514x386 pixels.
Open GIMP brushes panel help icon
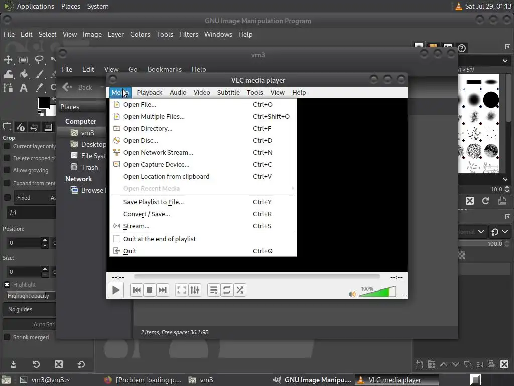coord(462,49)
